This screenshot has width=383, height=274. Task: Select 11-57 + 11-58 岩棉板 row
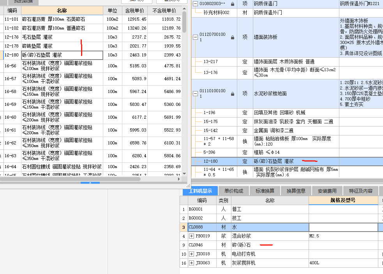click(287, 141)
